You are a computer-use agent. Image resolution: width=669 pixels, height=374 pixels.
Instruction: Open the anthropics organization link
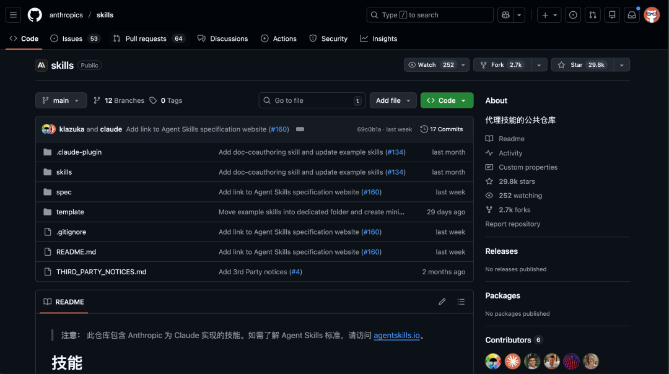tap(66, 15)
